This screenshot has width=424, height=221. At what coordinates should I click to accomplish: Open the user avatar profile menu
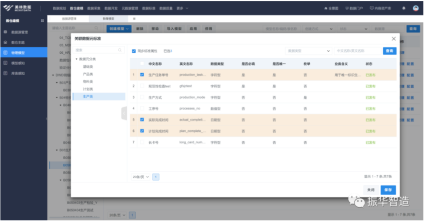click(x=416, y=8)
